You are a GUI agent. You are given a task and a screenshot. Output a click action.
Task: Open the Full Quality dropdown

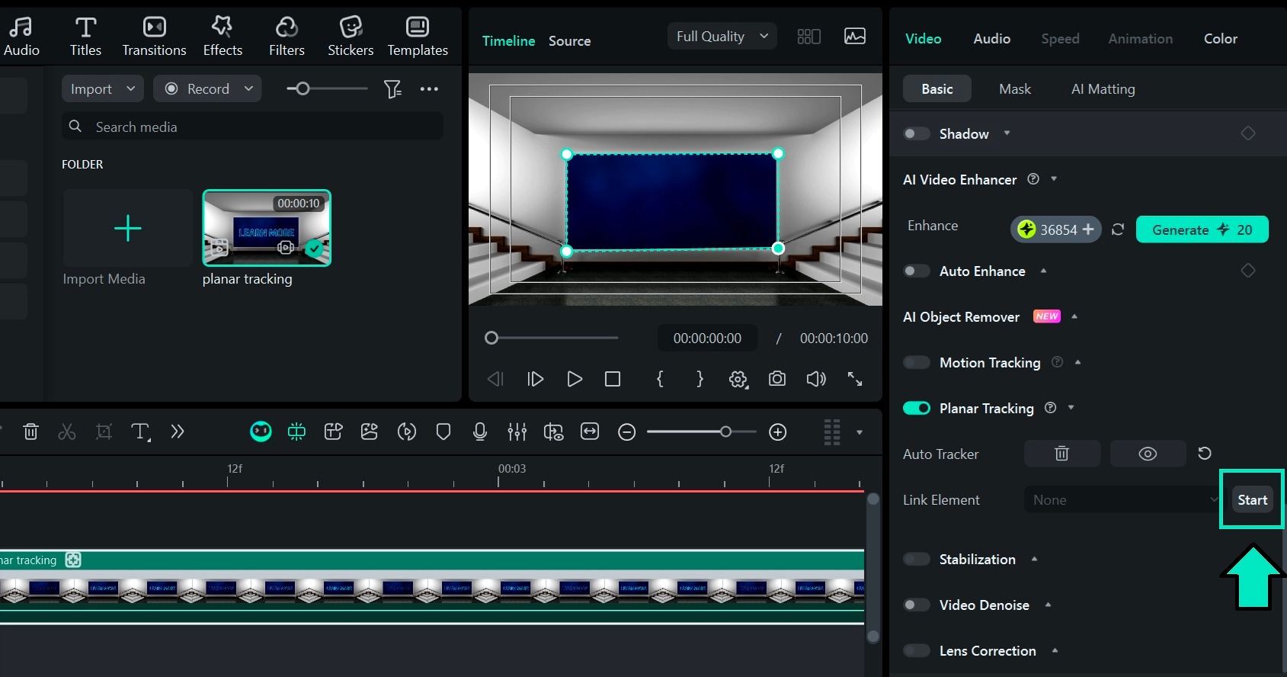tap(721, 37)
